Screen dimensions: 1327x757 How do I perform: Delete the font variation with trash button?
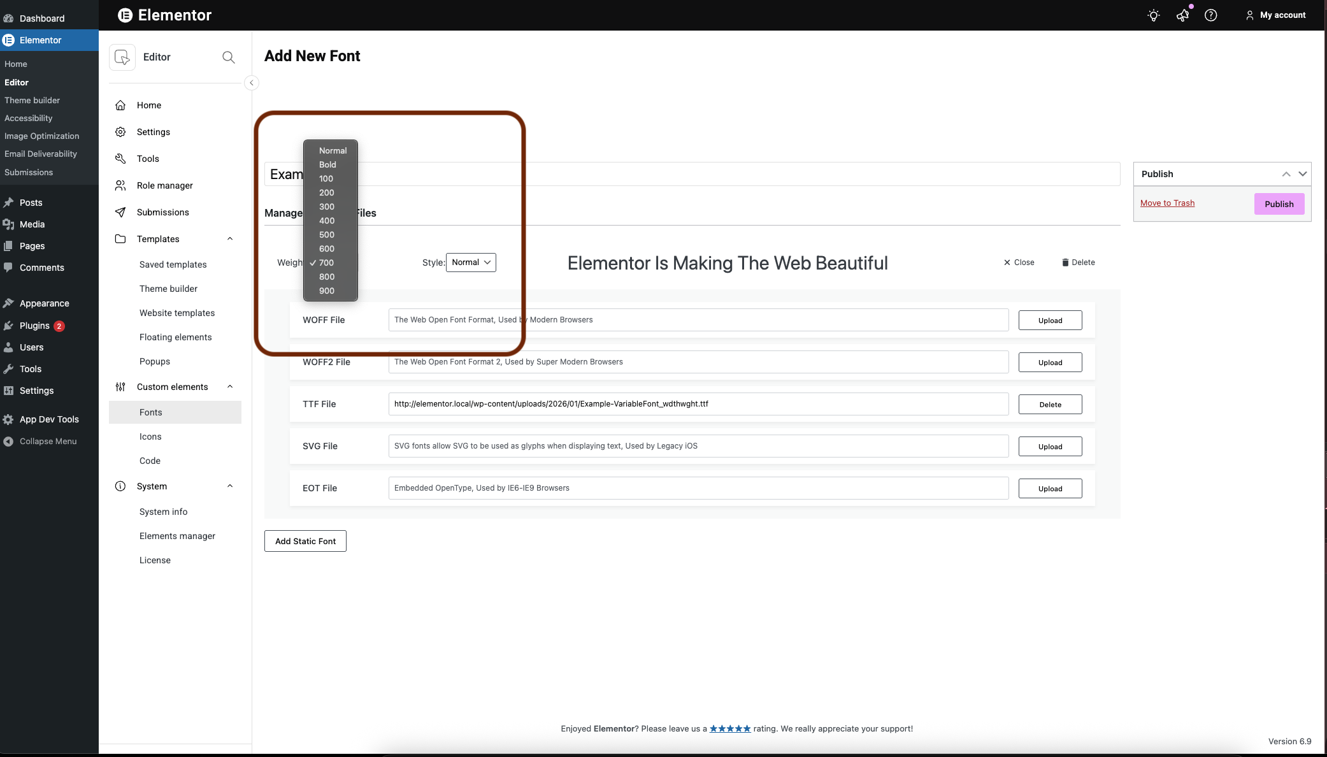tap(1078, 263)
